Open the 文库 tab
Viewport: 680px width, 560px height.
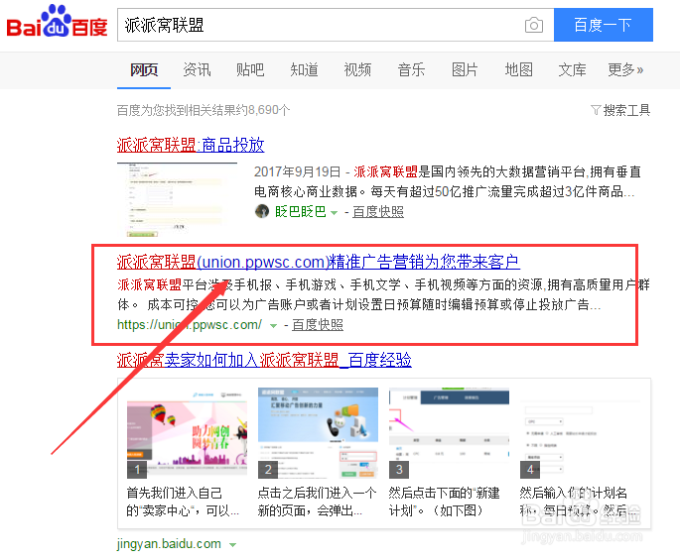572,69
